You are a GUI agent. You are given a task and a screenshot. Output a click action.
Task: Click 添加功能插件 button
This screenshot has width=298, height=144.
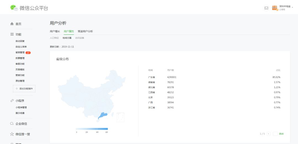pyautogui.click(x=24, y=89)
